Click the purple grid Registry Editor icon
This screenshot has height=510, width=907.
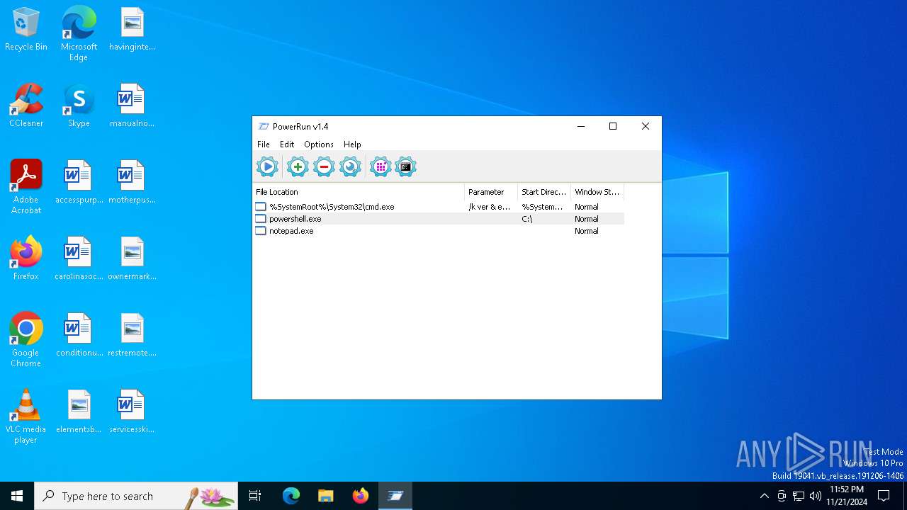click(381, 167)
